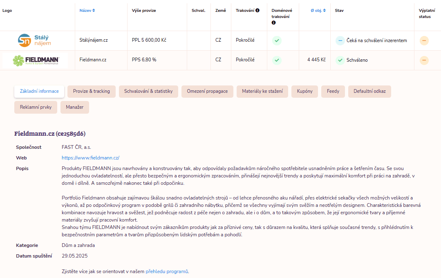The image size is (441, 278).
Task: Click the Fieldmann logo image
Action: (35, 60)
